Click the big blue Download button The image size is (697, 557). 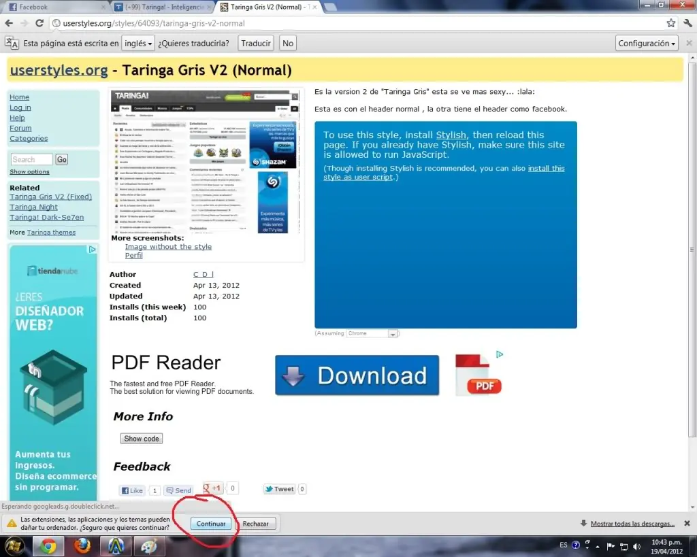click(357, 375)
